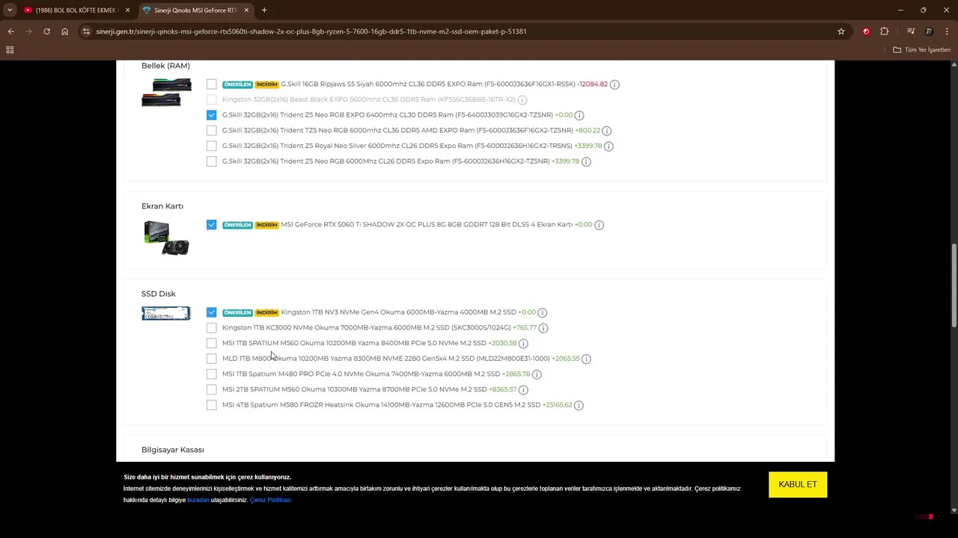
Task: Open info icon for MSI 4TB Spatium M580 FROZR SSD
Action: 579,405
